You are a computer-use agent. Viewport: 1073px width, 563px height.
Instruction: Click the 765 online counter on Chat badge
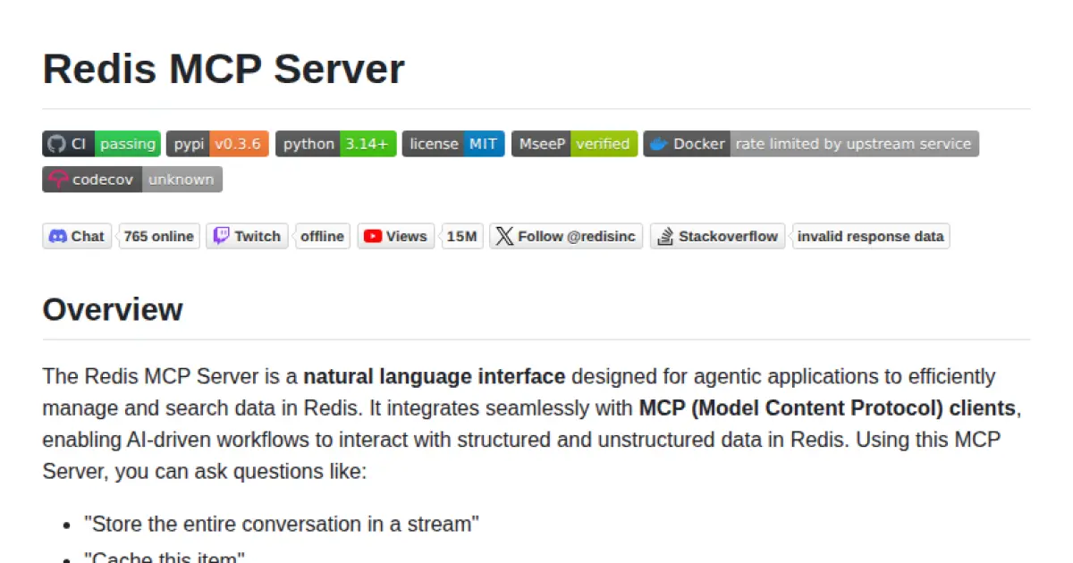158,236
